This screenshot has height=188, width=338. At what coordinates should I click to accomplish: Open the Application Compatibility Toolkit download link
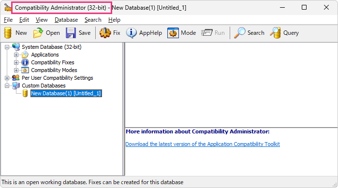point(203,144)
